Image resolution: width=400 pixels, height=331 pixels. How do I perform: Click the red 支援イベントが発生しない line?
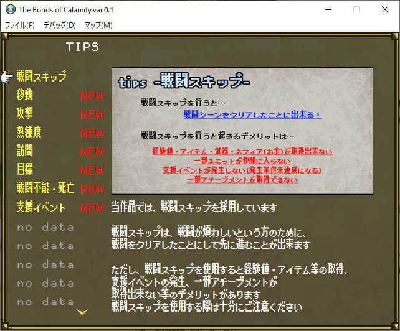click(242, 170)
